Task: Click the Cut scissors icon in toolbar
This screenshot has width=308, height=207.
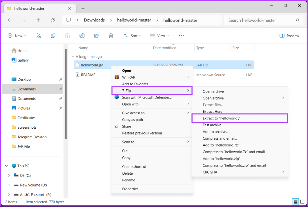Action: 39,36
